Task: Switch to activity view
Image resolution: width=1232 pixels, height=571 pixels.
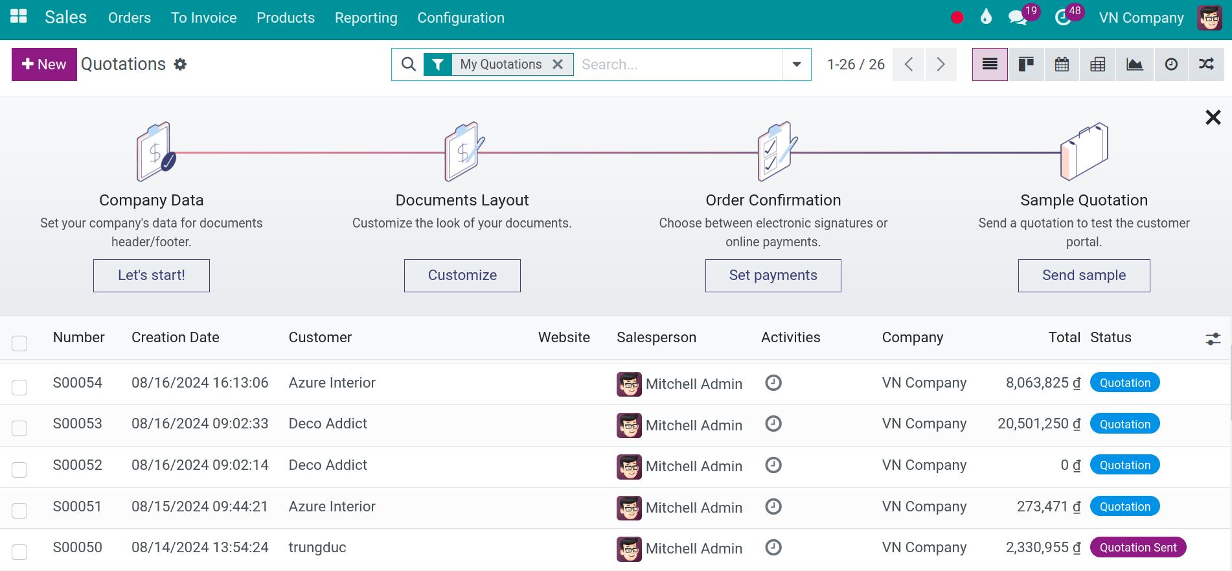Action: (x=1171, y=64)
